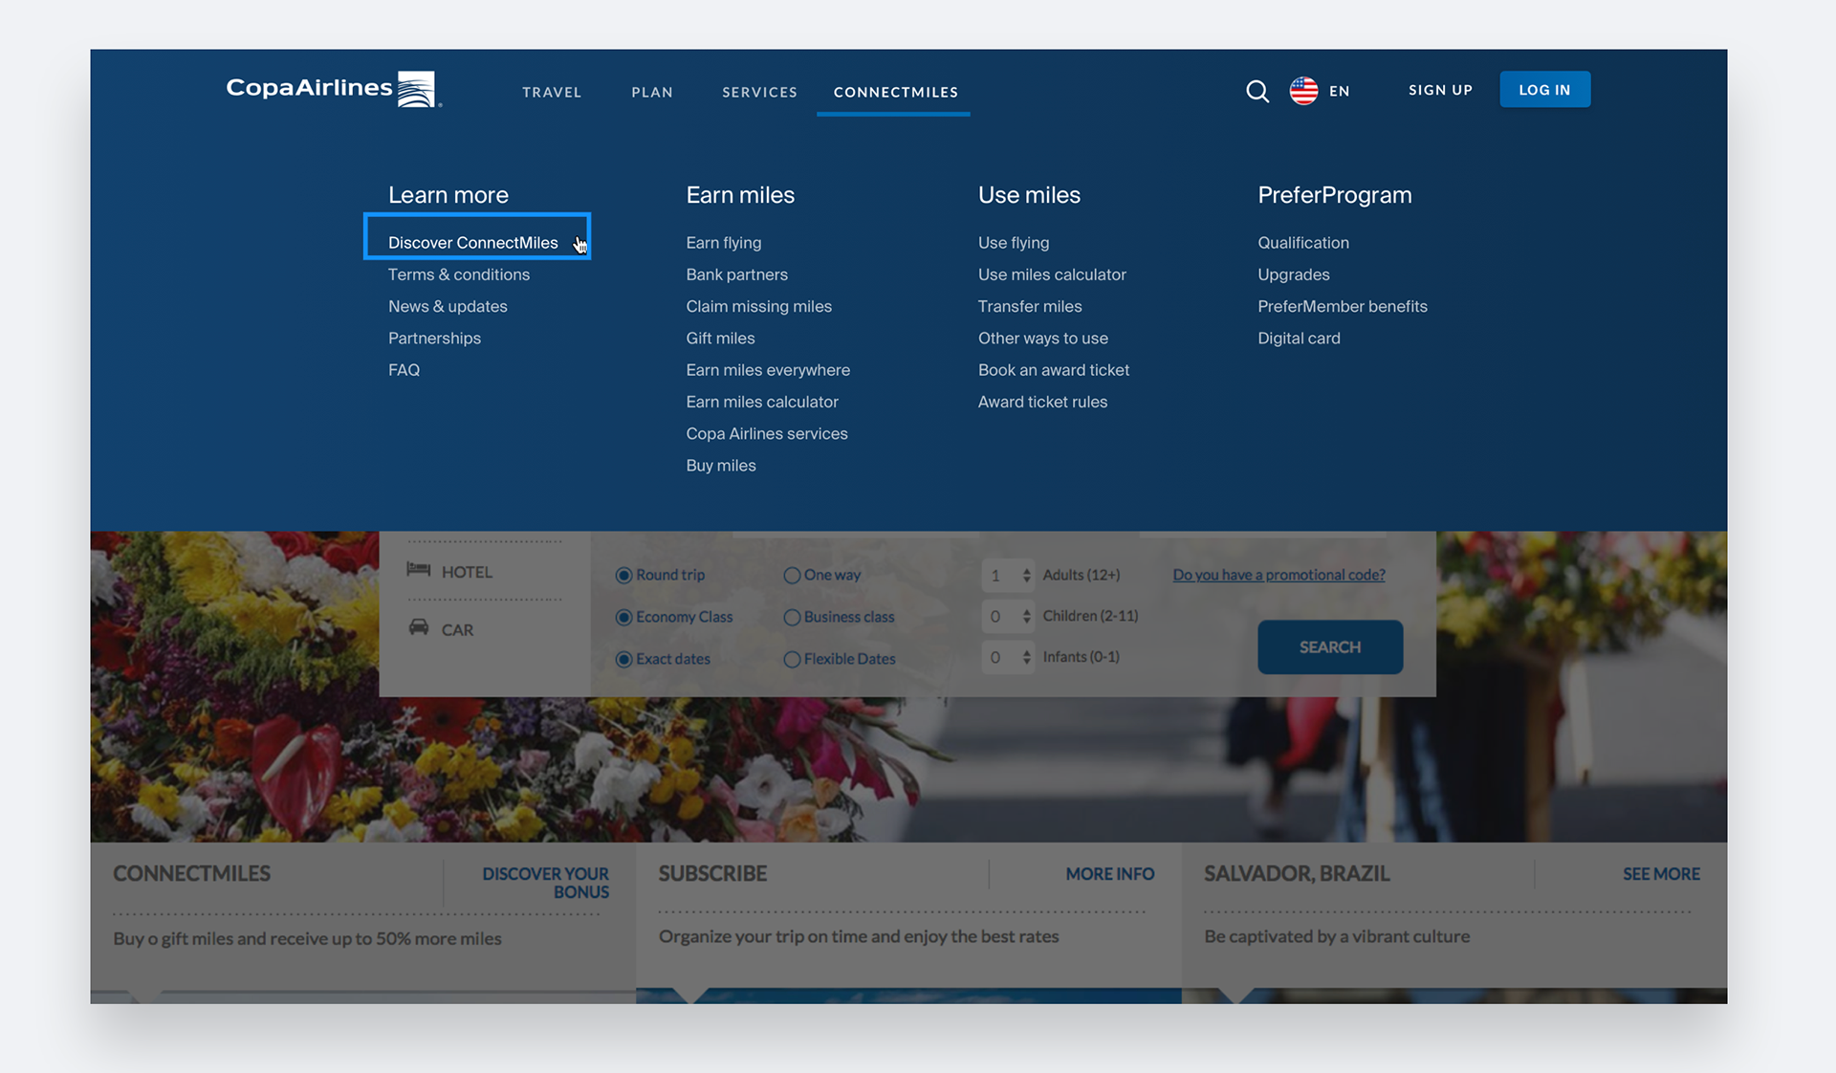The width and height of the screenshot is (1836, 1073).
Task: Switch language via EN selector
Action: pyautogui.click(x=1340, y=91)
